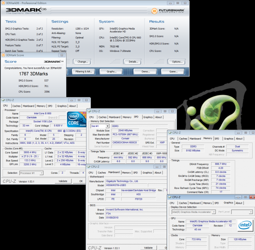This screenshot has height=250, width=255.
Task: Open the Perf Level dropdown
Action: tap(251, 212)
